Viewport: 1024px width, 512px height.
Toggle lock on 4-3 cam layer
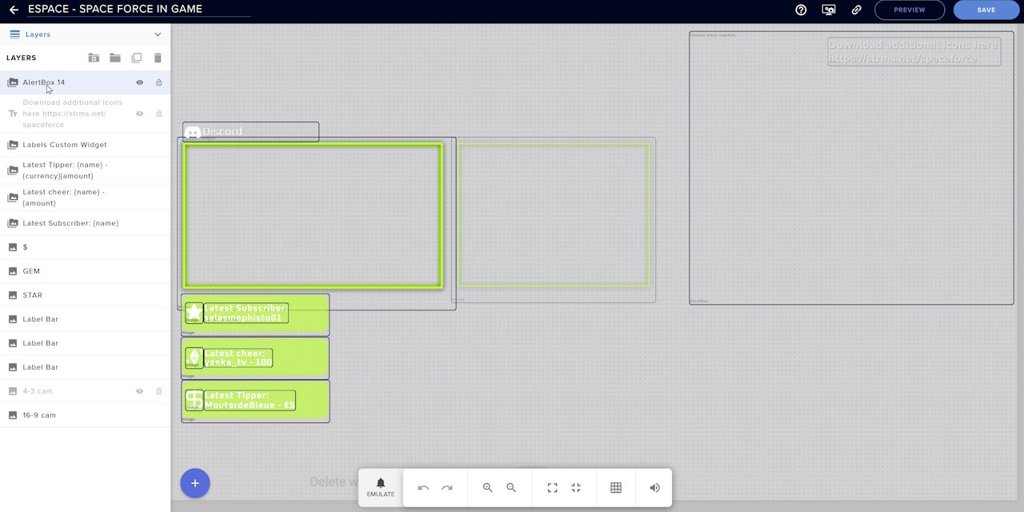click(x=158, y=391)
